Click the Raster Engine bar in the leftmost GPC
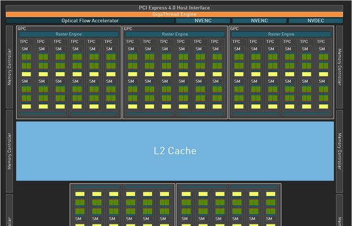Viewport: 352px width, 226px height. coord(69,34)
